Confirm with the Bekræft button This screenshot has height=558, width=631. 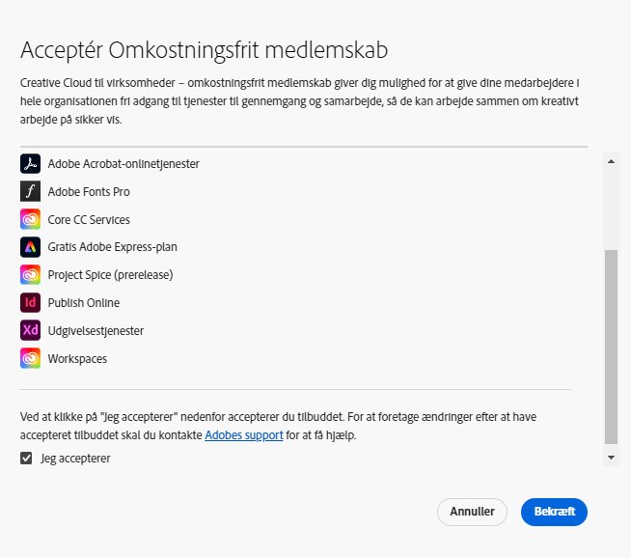[x=554, y=512]
